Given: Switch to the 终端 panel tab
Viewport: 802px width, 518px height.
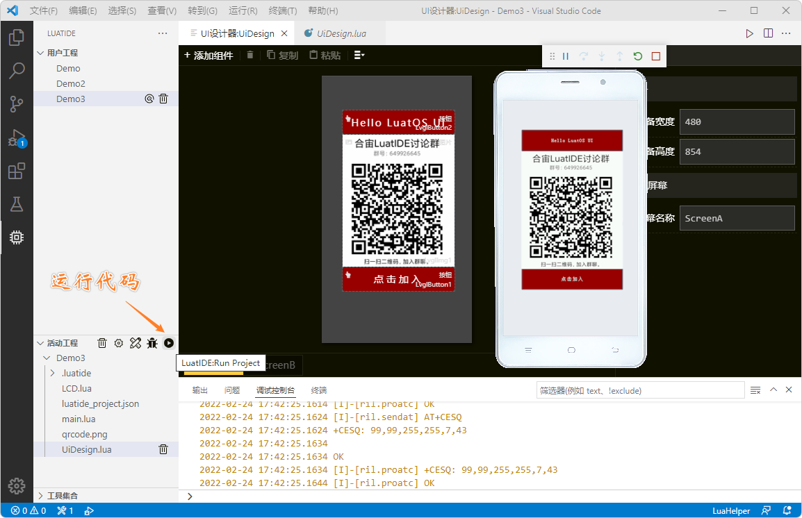Looking at the screenshot, I should 319,390.
